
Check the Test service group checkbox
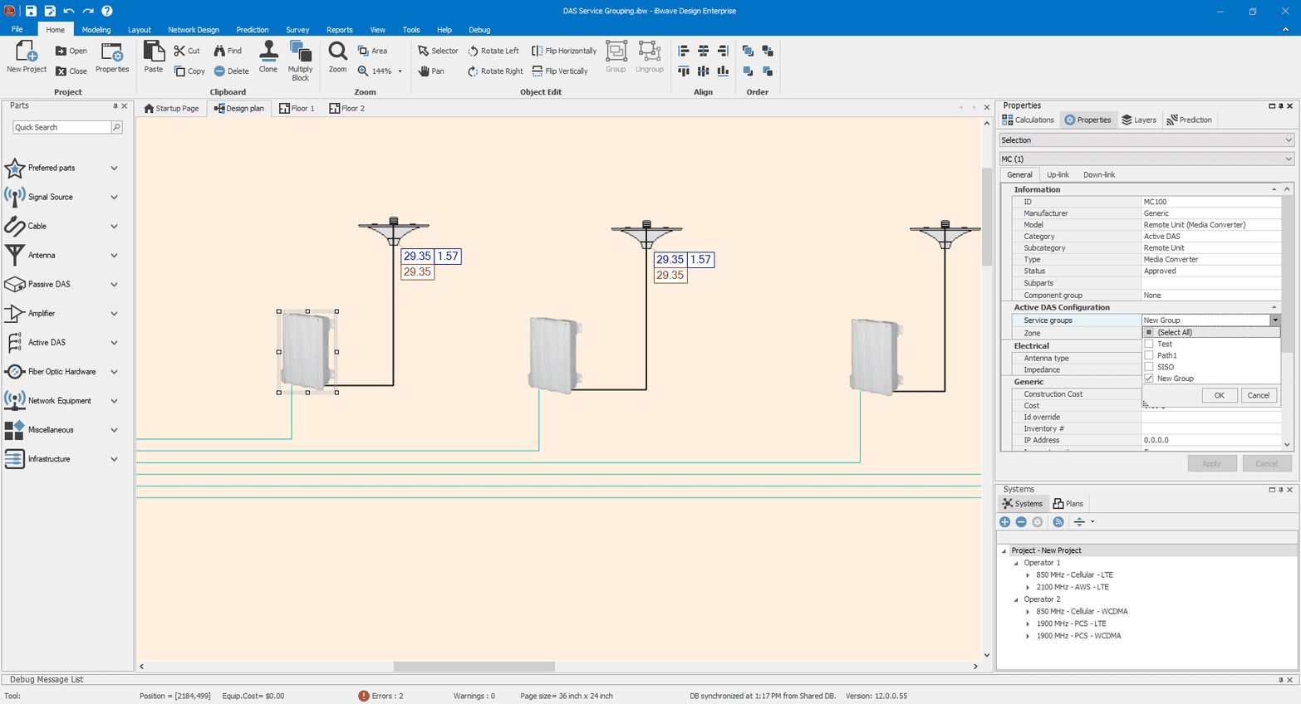tap(1149, 343)
